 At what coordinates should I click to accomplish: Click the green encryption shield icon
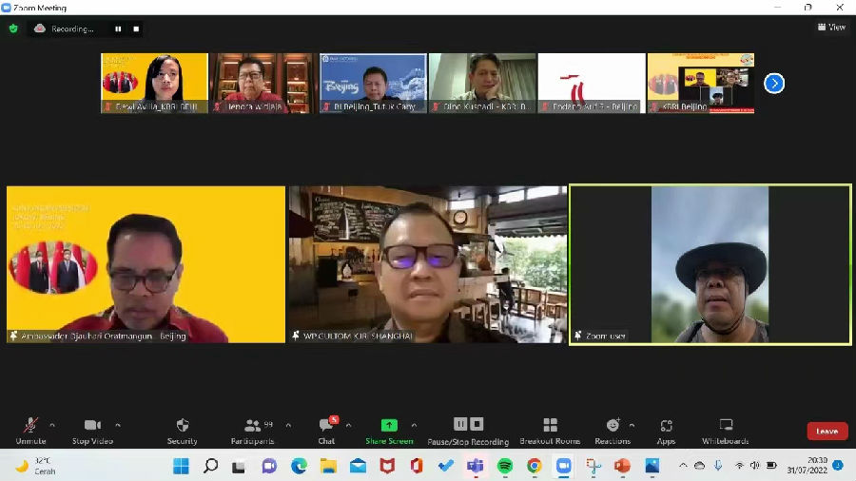13,29
